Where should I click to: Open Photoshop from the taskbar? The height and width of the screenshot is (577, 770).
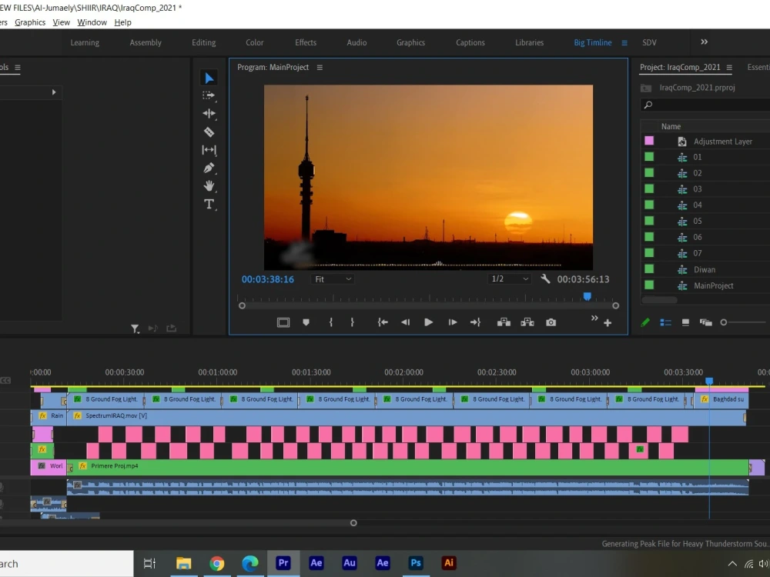click(x=416, y=563)
